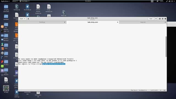The height and width of the screenshot is (99, 176).
Task: Select exploit web3.py file on desktop
Action: tap(17, 94)
